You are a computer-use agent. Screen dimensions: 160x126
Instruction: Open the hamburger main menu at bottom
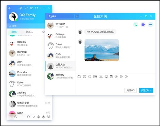tap(10, 117)
